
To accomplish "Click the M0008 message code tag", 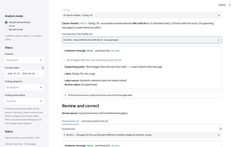I will click(90, 51).
